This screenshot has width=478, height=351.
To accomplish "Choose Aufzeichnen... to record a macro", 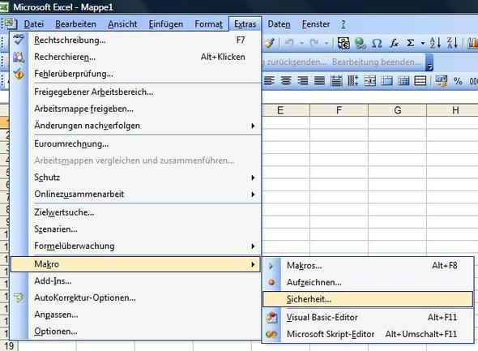I will click(x=368, y=282).
